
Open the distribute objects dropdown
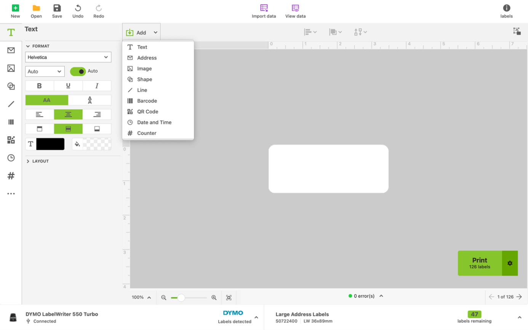pos(360,32)
